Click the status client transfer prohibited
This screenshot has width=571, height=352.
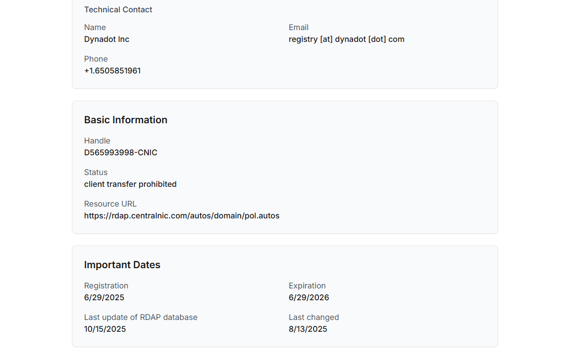click(130, 184)
